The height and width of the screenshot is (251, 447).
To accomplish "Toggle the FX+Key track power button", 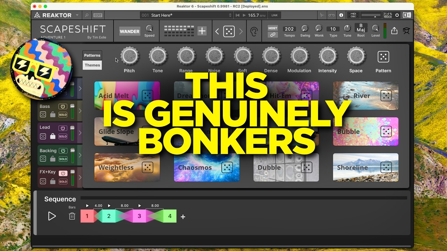I will point(63,173).
